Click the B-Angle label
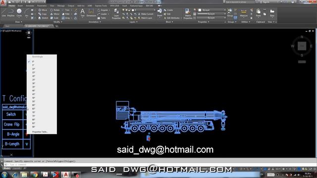This screenshot has height=178, width=317. [13, 134]
